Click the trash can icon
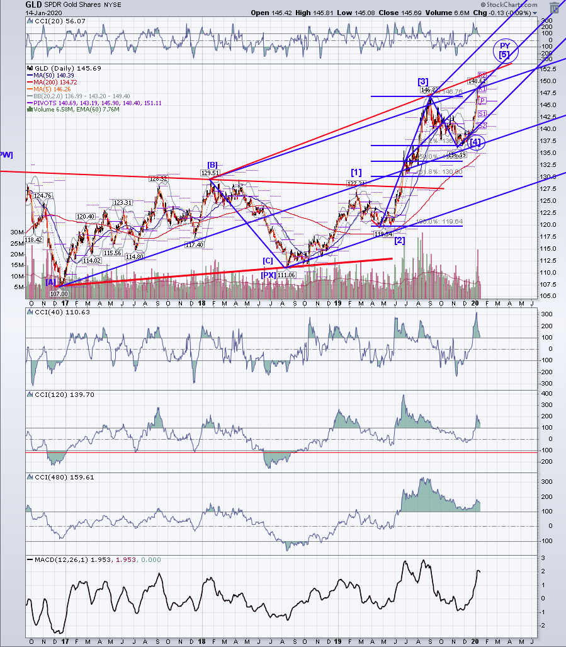The height and width of the screenshot is (647, 566). [x=555, y=8]
